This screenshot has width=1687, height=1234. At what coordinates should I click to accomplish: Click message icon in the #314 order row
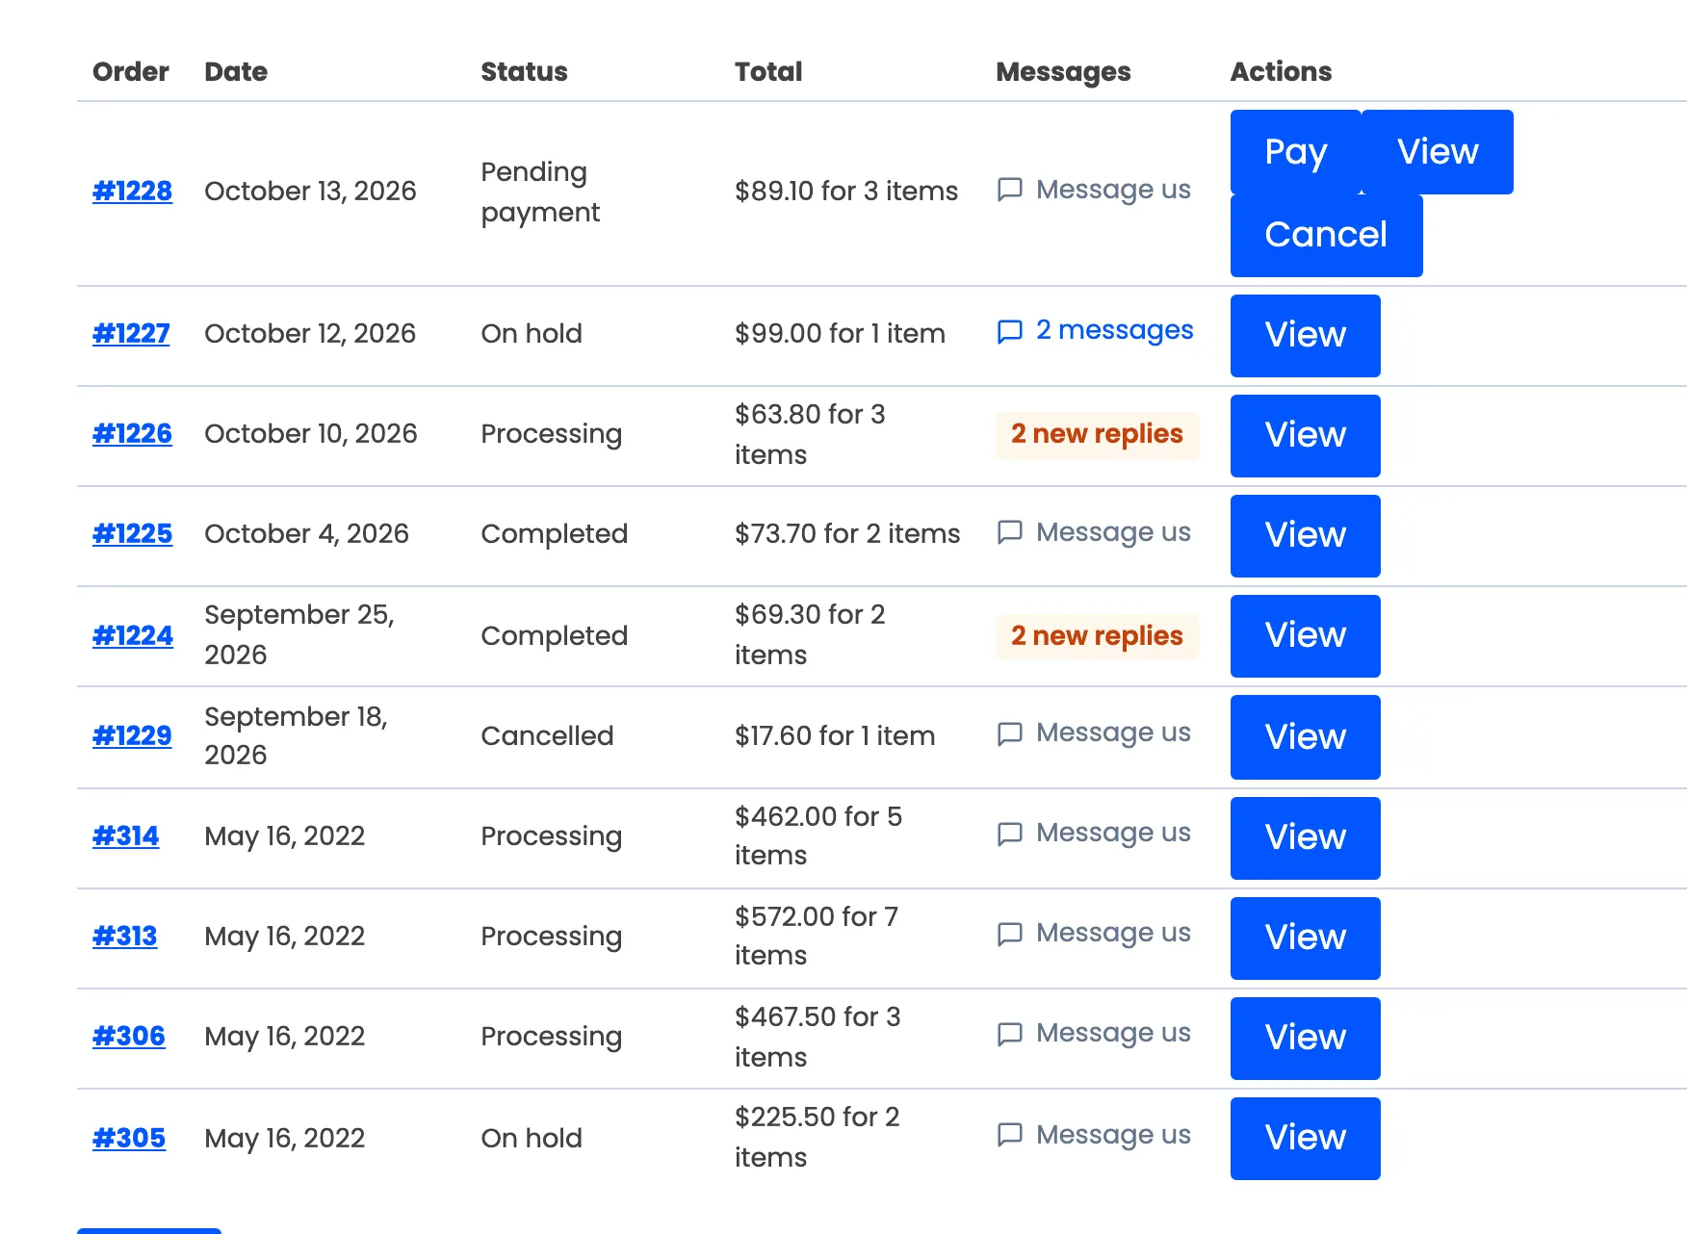pyautogui.click(x=1009, y=834)
